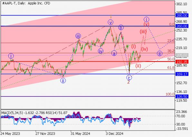This screenshot has width=192, height=137.
Task: Select the 50.0 Fibonacci level label
Action: point(171,59)
